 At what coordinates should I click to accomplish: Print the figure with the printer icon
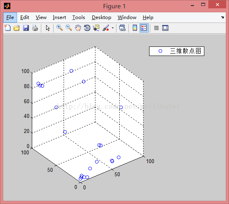click(35, 28)
